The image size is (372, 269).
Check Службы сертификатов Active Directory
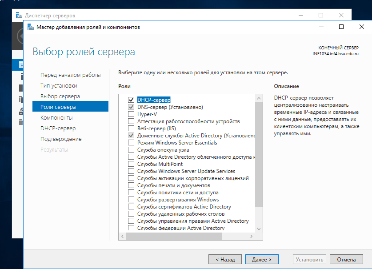point(131,207)
